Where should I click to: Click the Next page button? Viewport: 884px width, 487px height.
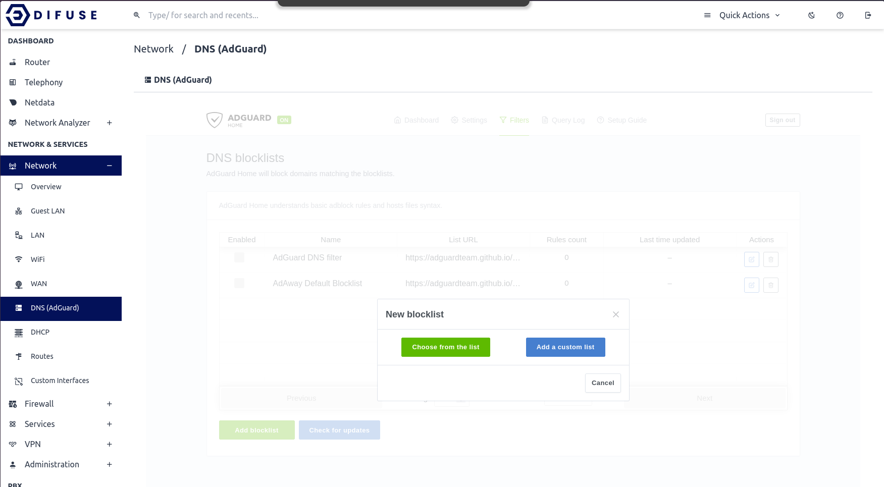705,398
